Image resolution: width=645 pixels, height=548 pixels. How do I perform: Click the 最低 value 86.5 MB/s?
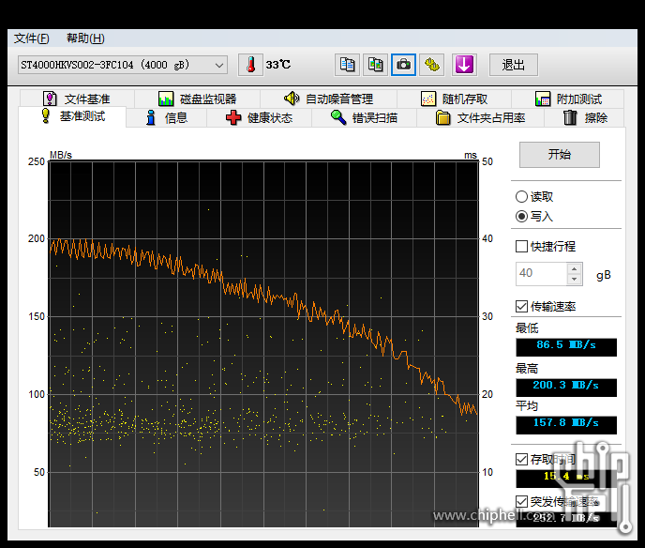pos(566,347)
